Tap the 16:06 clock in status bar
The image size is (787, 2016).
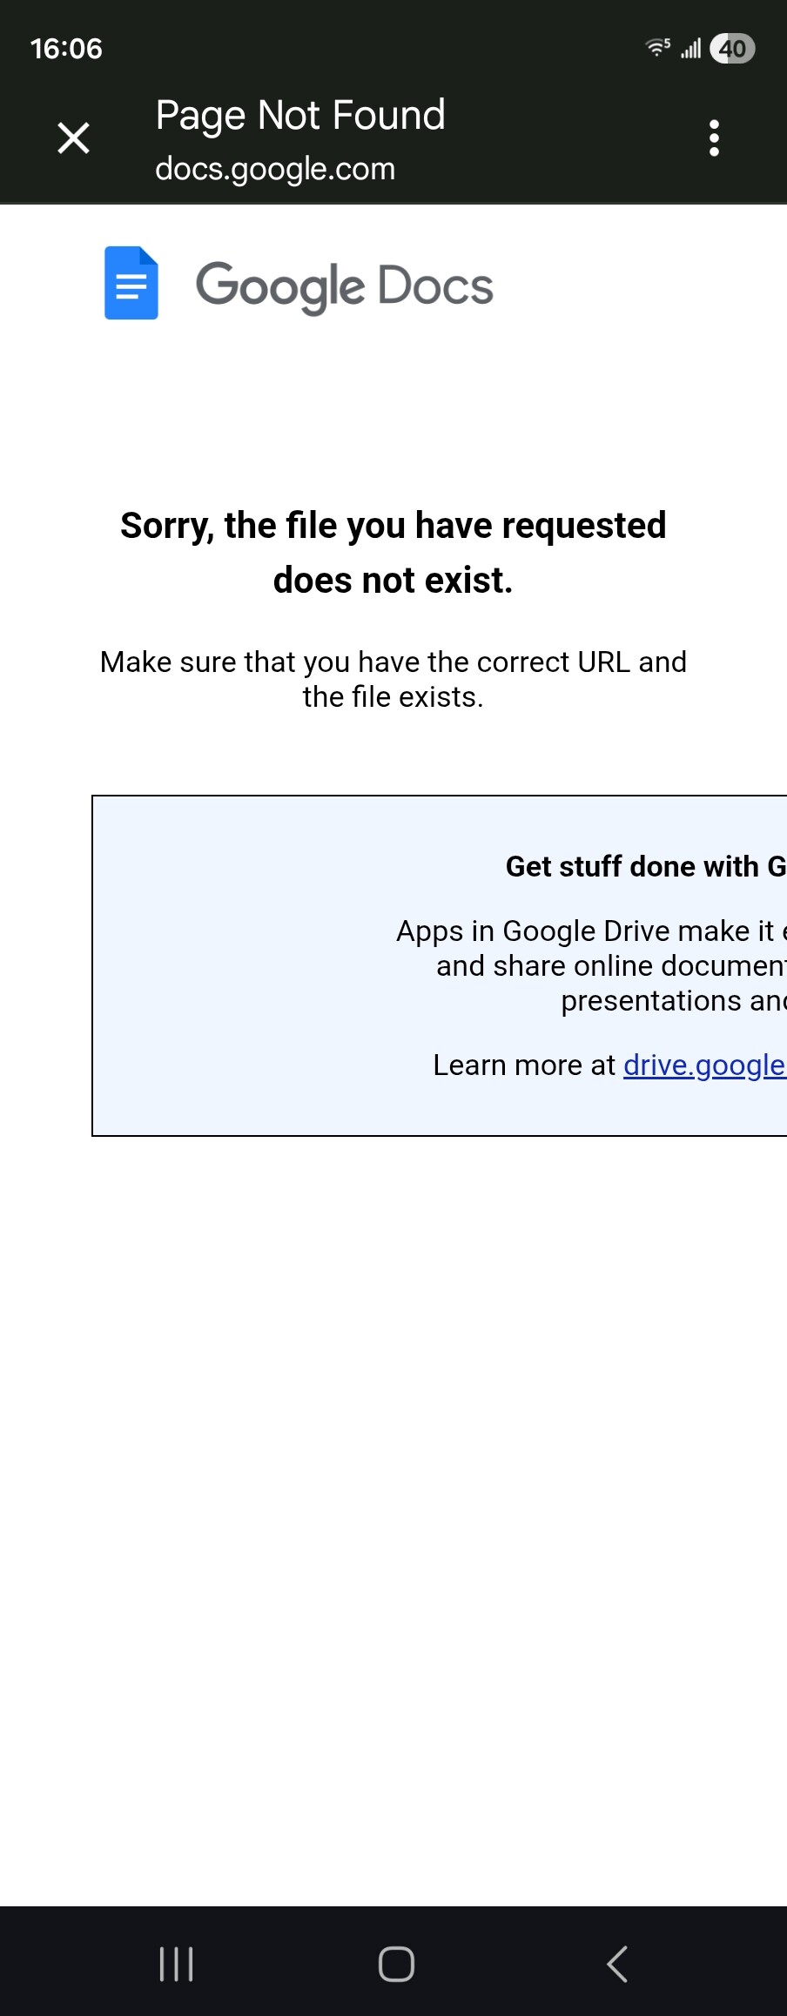click(66, 49)
